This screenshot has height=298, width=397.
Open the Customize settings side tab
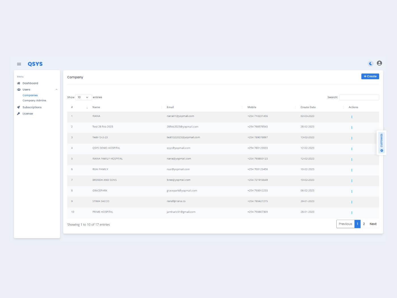(x=381, y=143)
